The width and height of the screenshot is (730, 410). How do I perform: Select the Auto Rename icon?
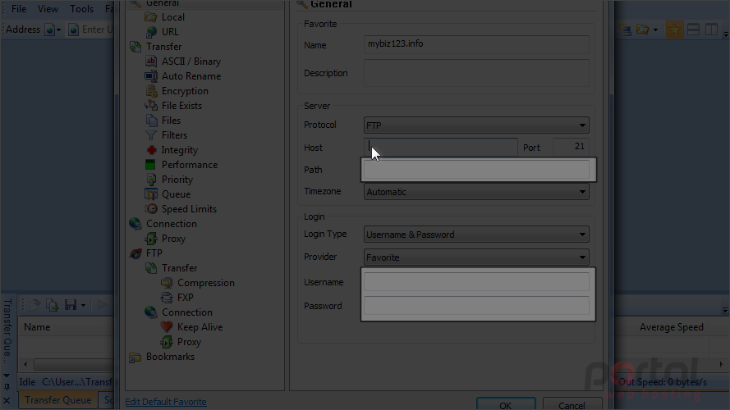[x=151, y=76]
